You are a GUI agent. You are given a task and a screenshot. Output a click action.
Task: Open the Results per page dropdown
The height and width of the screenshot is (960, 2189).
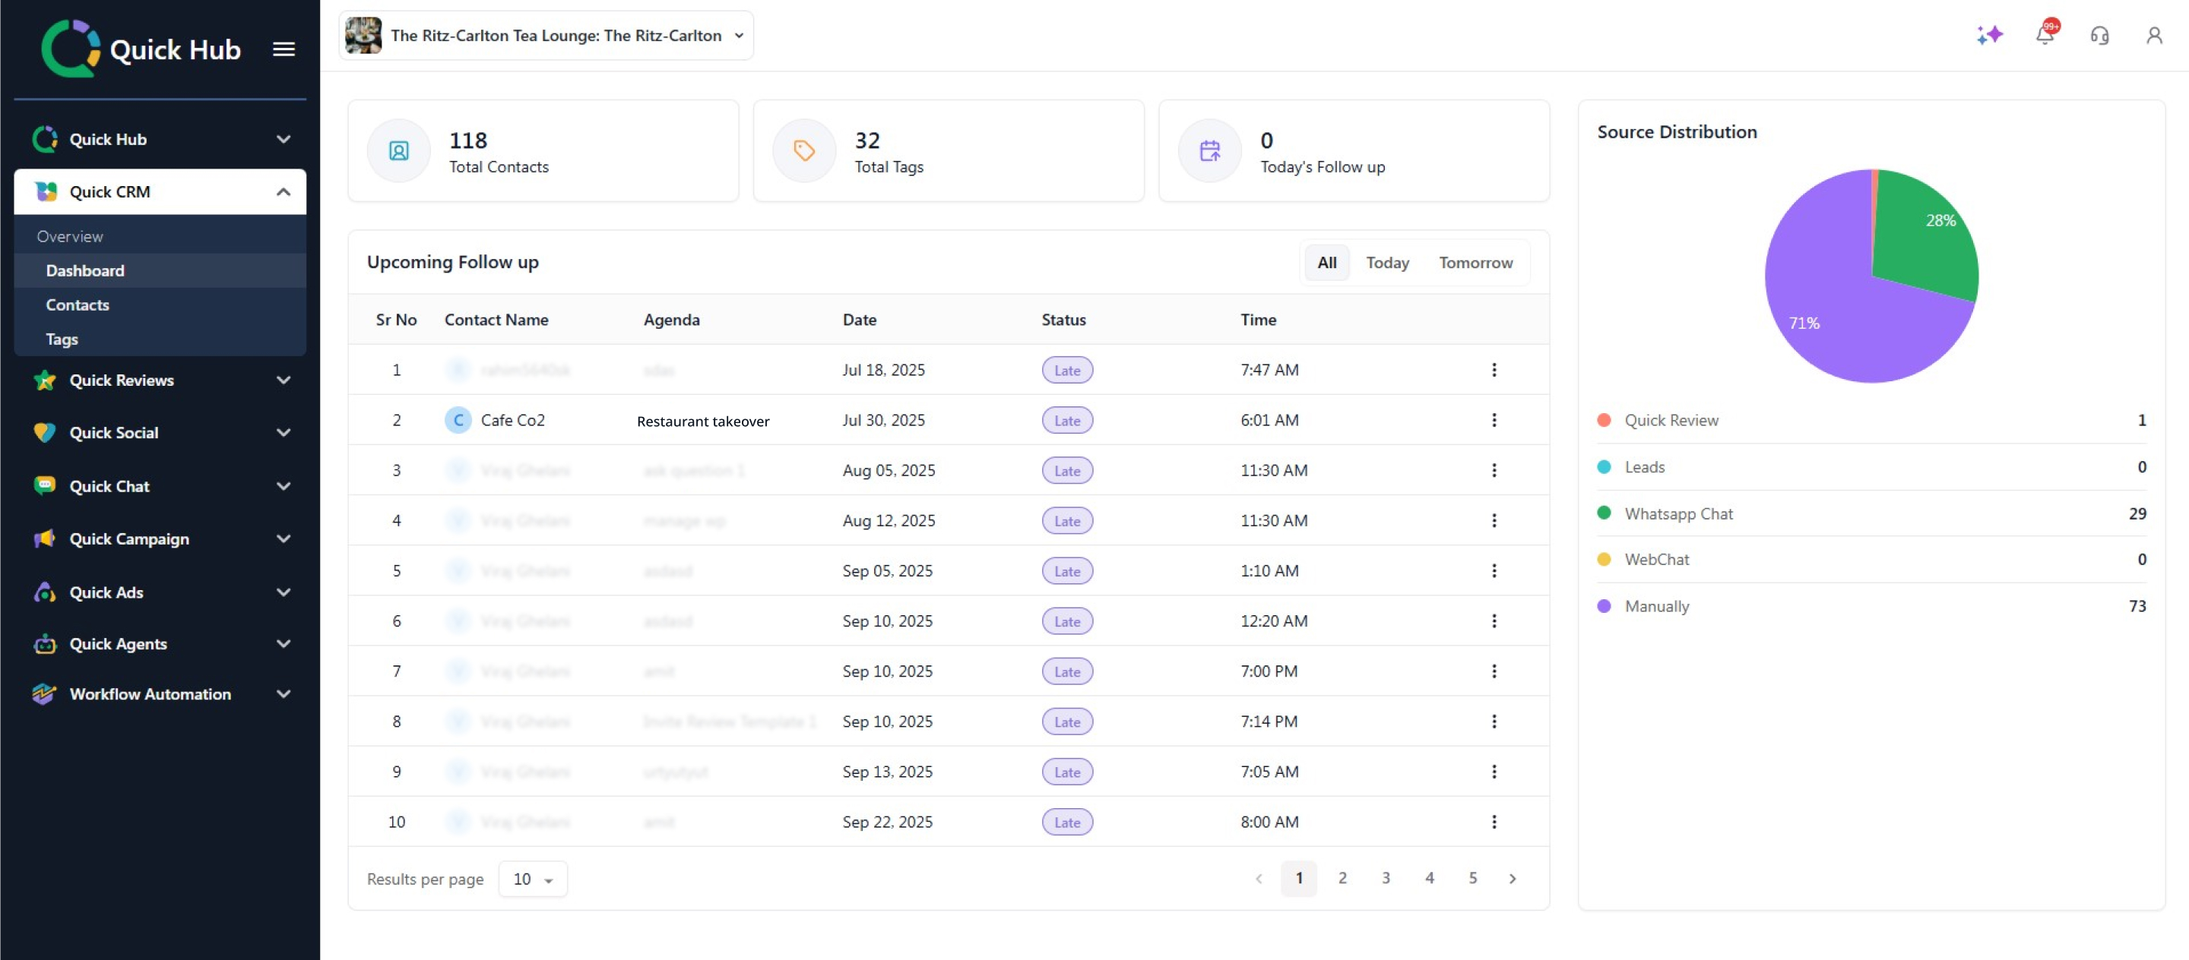pyautogui.click(x=533, y=879)
